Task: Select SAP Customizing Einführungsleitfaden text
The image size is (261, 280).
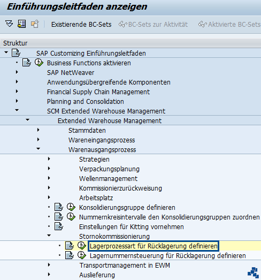Action: coord(91,54)
